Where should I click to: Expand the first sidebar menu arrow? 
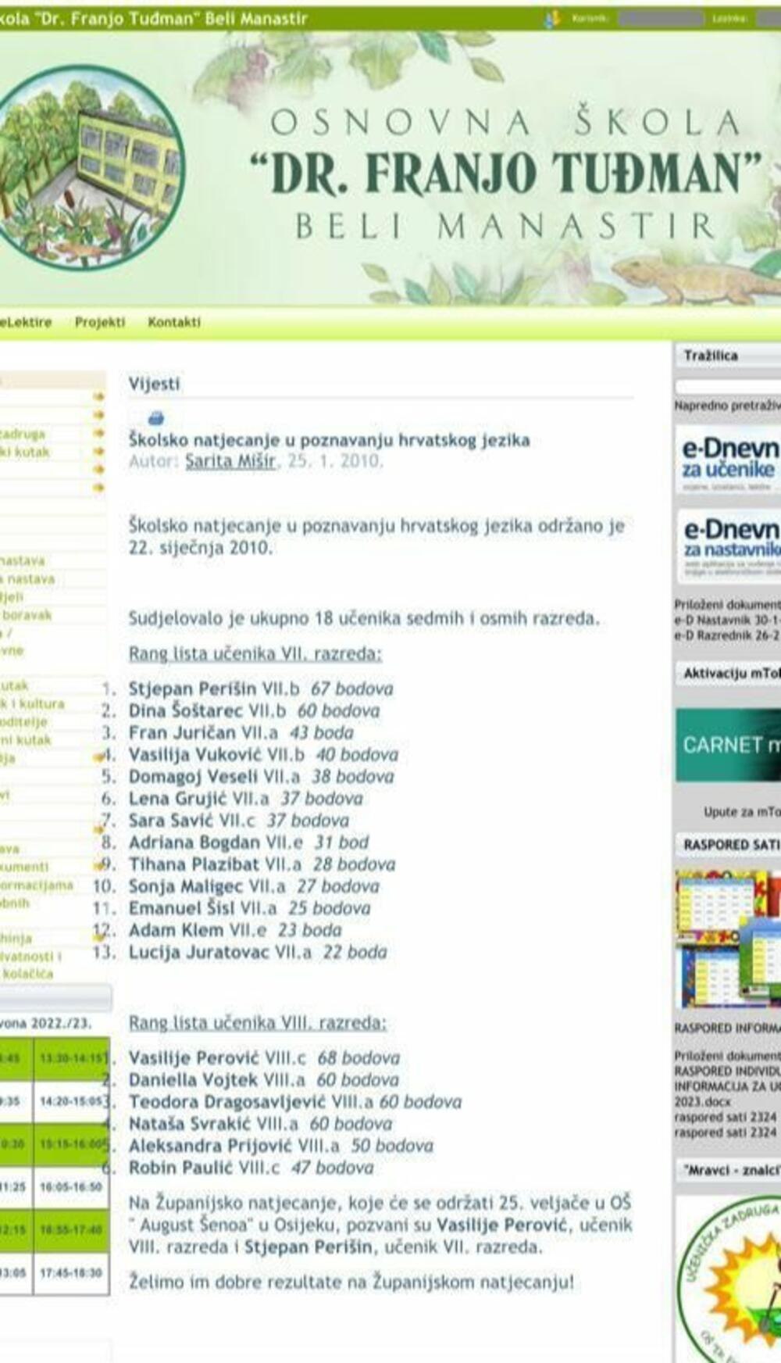pos(98,397)
